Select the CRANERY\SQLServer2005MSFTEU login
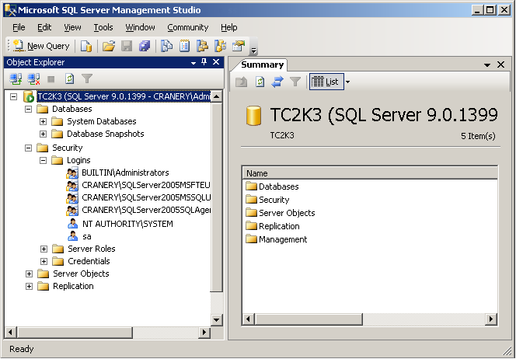Viewport: 516px width, 359px height. (146, 185)
